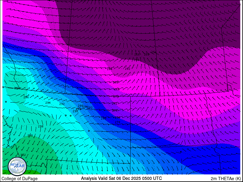Select the 282 contour label
The height and width of the screenshot is (182, 243).
(90, 108)
